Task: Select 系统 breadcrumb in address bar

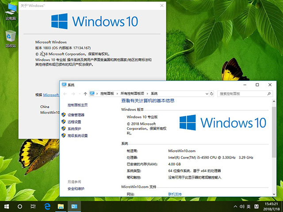Action: [x=154, y=94]
